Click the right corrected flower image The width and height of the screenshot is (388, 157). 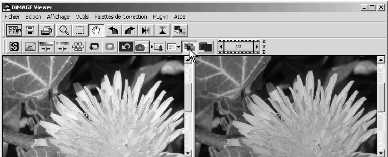(x=286, y=106)
